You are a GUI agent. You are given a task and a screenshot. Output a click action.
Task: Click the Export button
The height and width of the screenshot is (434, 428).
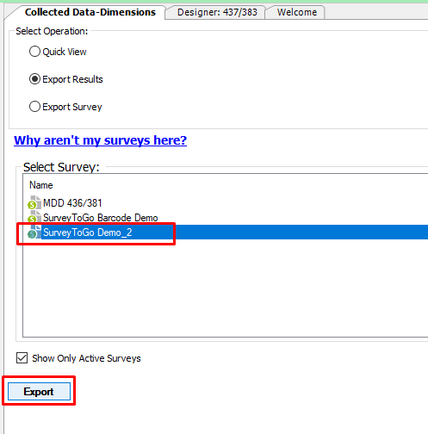pos(39,392)
